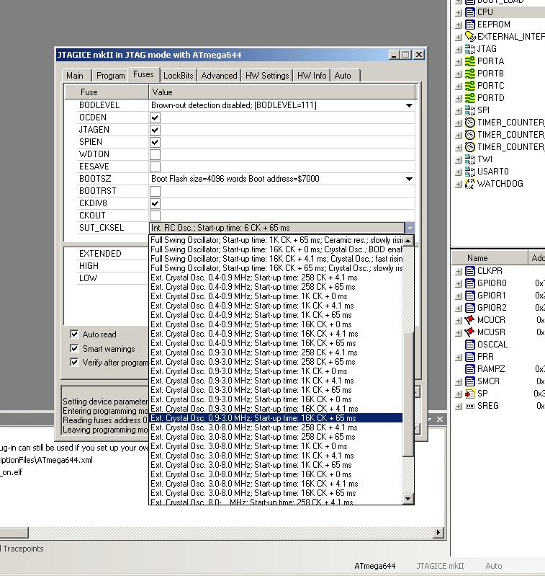Viewport: 545px width, 576px height.
Task: Disable the CKDIV8 fuse checkbox
Action: click(x=155, y=203)
